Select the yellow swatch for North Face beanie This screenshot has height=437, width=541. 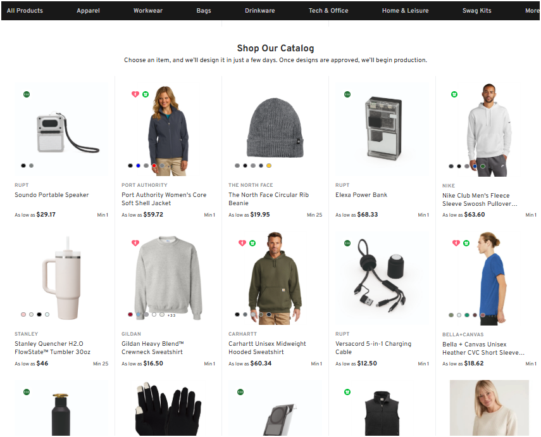[x=269, y=166]
